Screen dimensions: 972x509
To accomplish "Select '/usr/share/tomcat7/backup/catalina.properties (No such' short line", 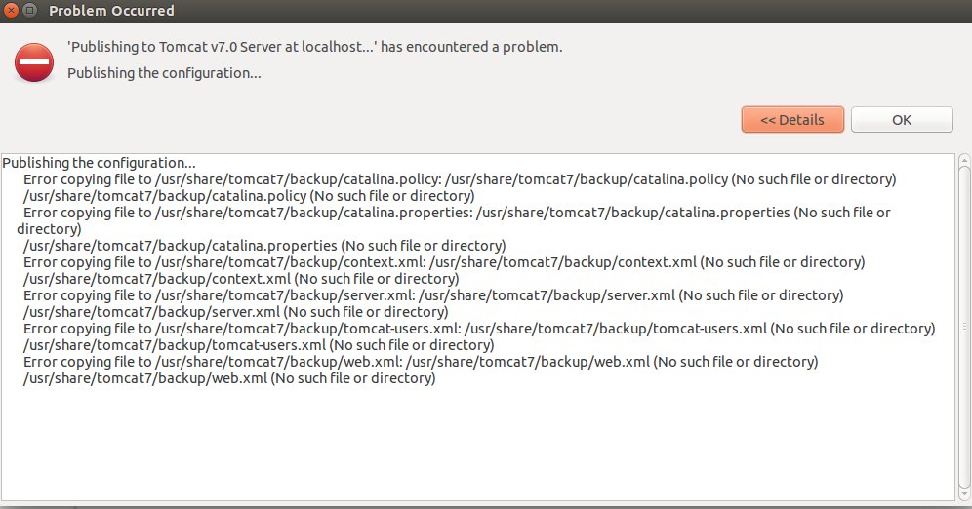I will (x=264, y=246).
